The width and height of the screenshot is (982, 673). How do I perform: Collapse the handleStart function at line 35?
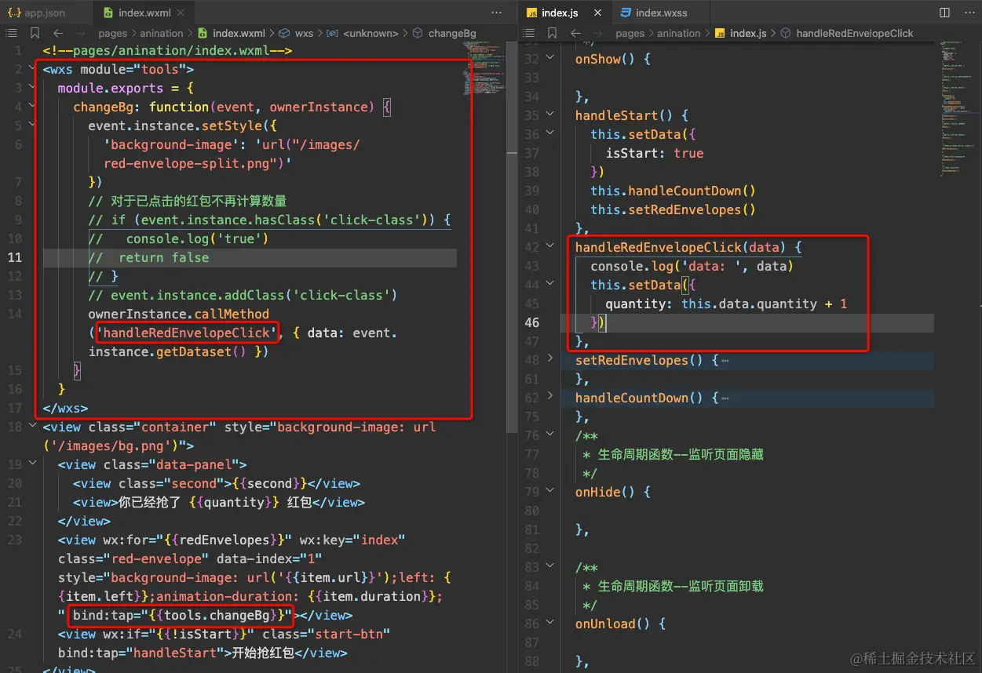[x=550, y=115]
